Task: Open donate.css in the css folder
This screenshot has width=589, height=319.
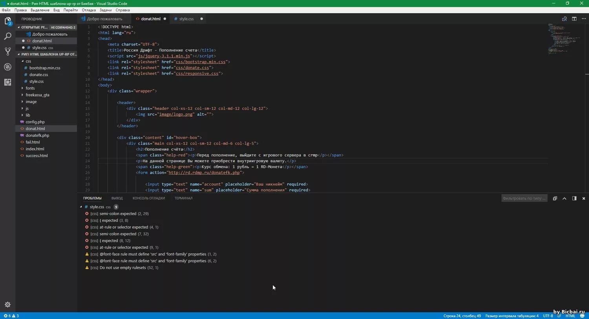Action: (38, 75)
